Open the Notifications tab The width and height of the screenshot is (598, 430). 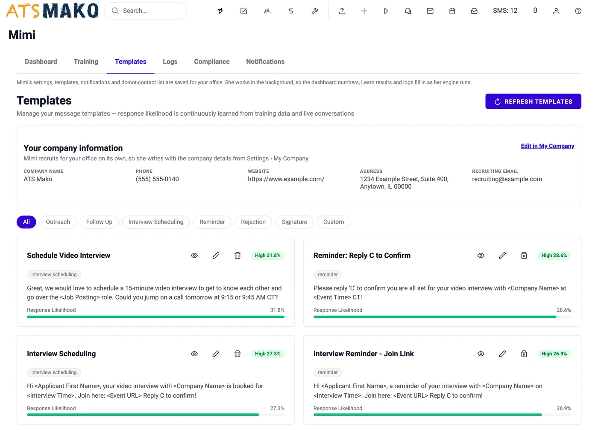click(x=265, y=61)
